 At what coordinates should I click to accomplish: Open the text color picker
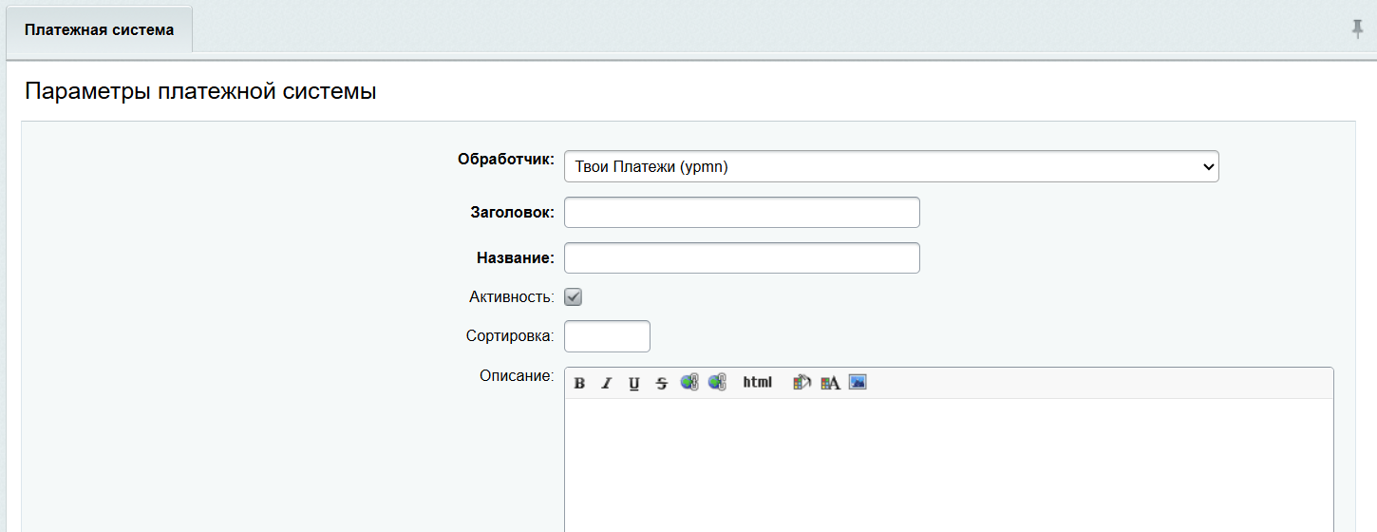[x=830, y=382]
